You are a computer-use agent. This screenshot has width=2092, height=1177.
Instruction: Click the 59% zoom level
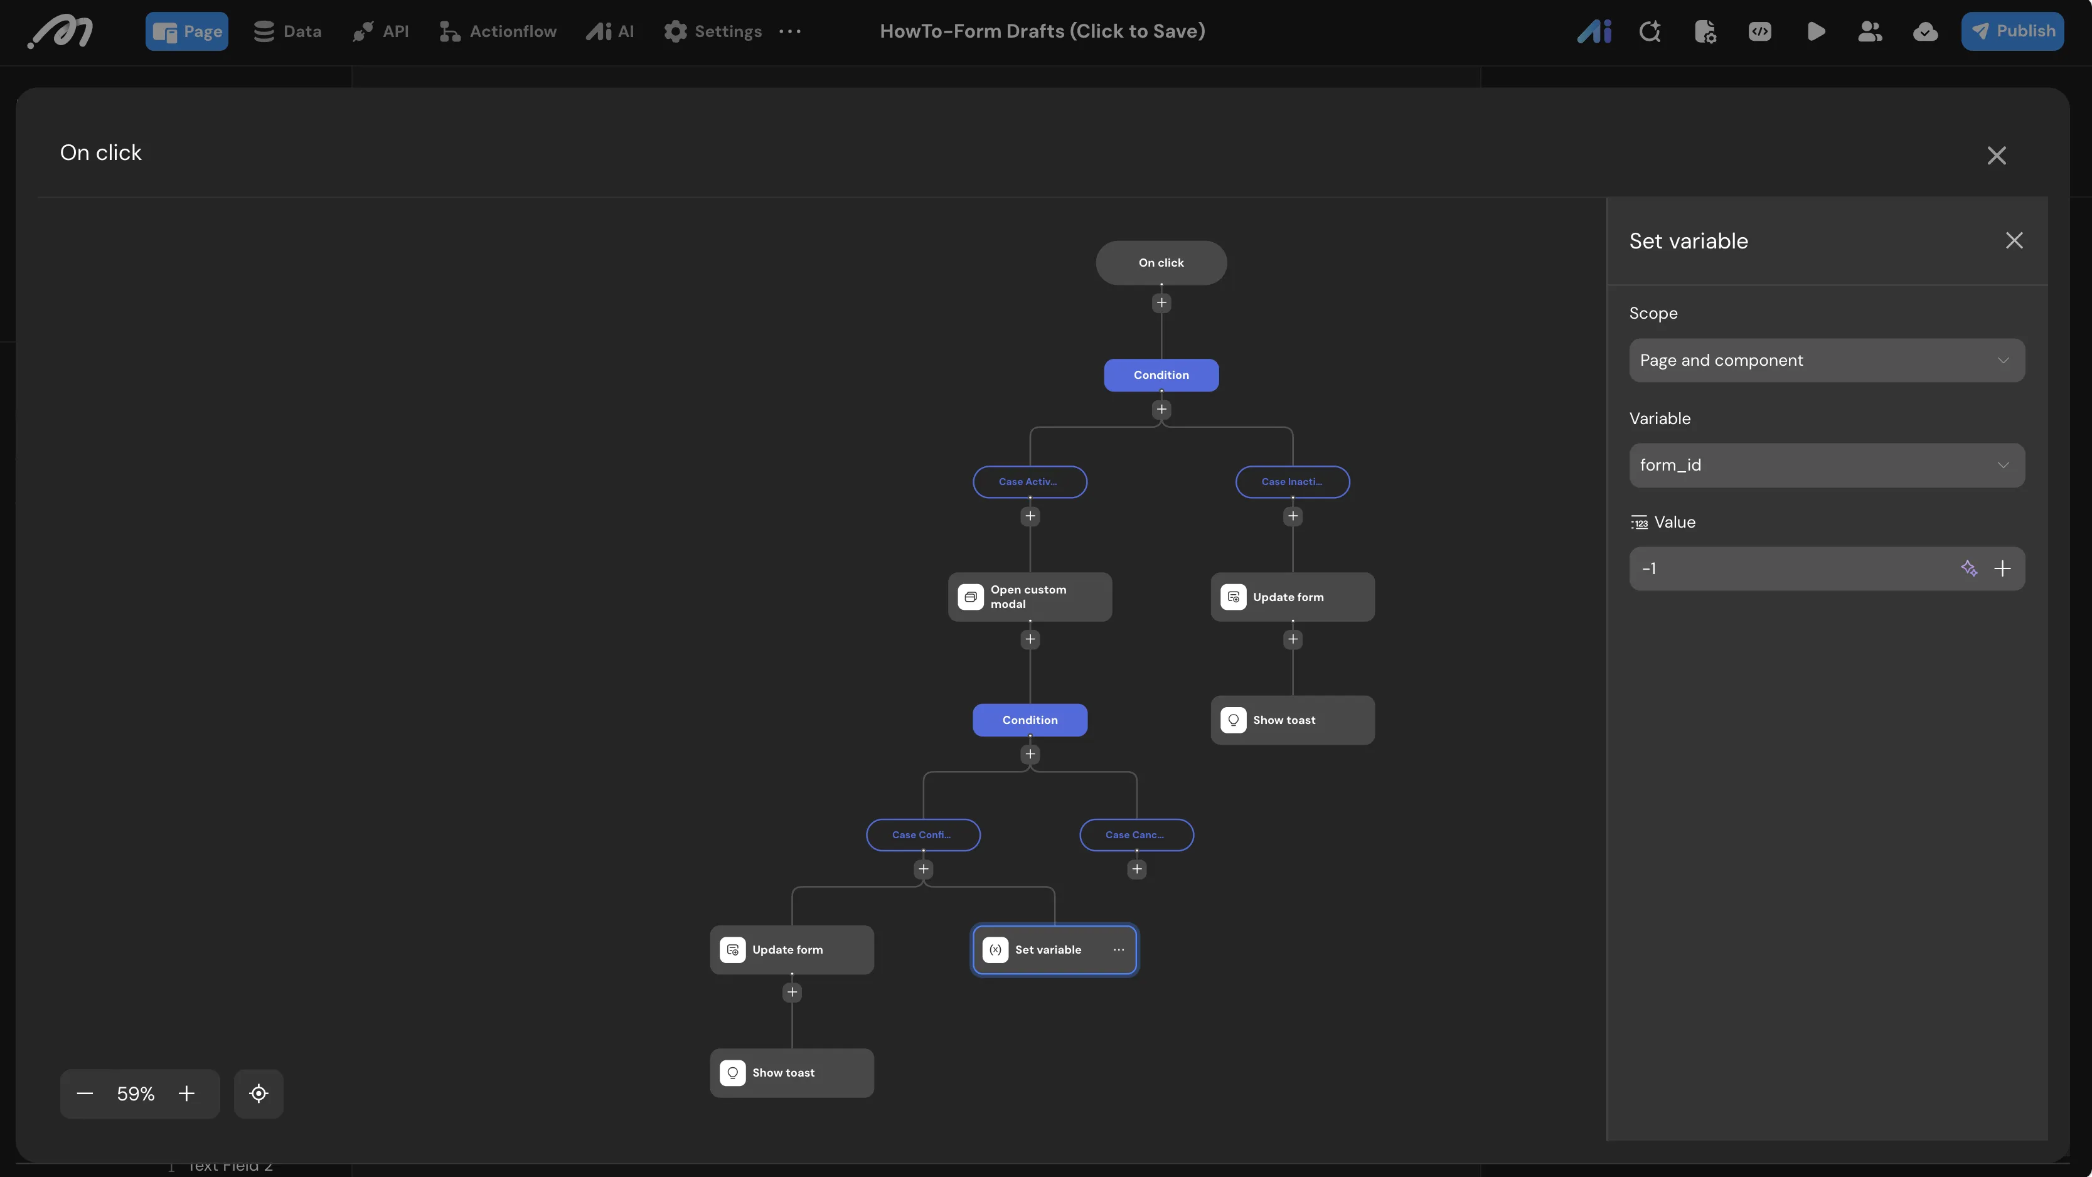pos(136,1094)
